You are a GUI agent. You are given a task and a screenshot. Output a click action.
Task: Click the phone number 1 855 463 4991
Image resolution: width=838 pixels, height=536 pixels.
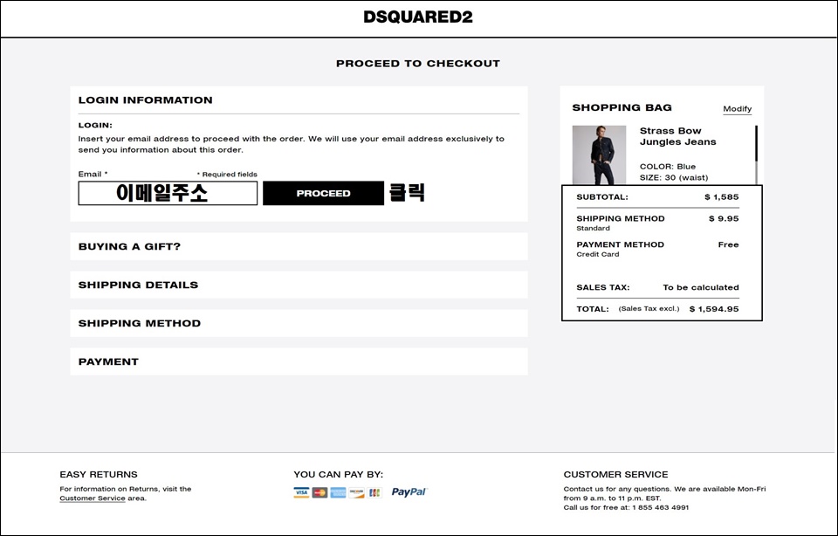click(661, 508)
